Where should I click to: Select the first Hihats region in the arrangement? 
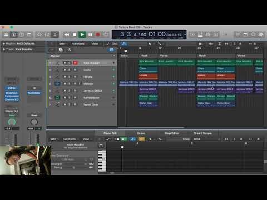tap(148, 76)
